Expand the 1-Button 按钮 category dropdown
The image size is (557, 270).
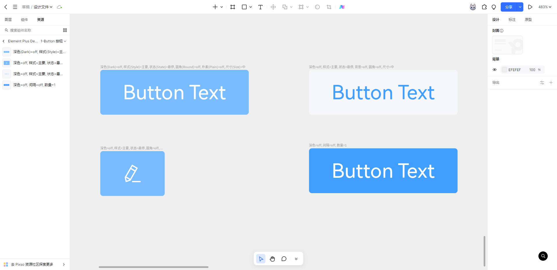(x=53, y=41)
